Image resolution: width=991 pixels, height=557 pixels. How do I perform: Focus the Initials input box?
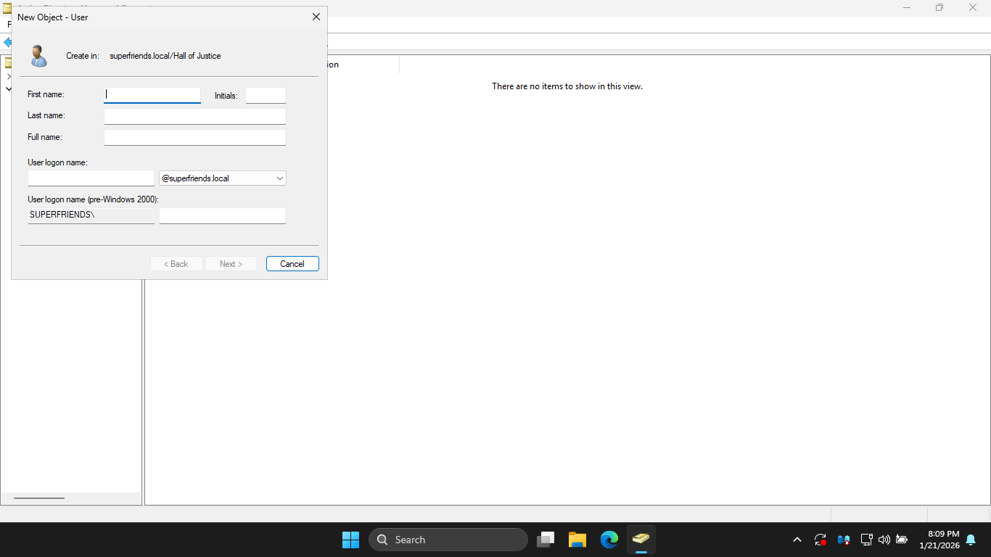tap(266, 96)
